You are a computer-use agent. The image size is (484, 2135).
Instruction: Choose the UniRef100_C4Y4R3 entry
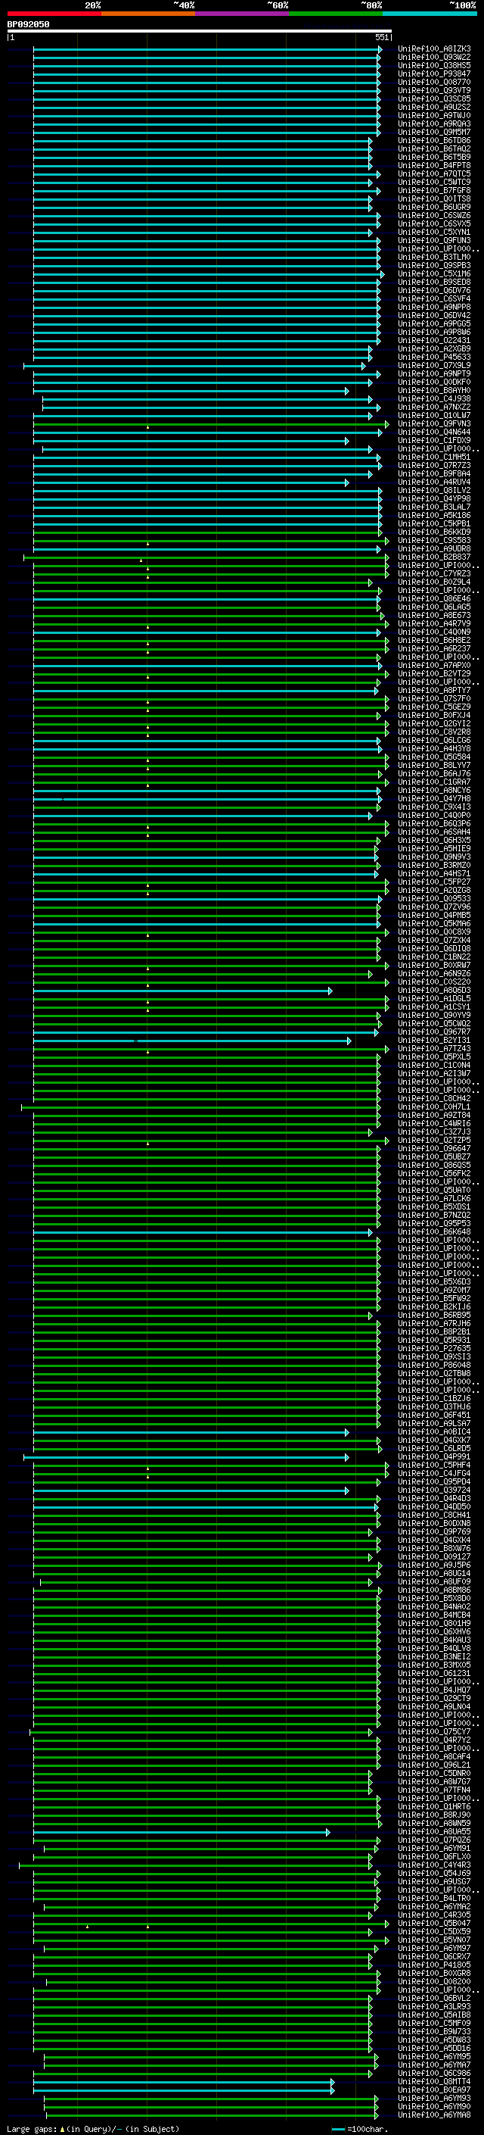point(434,1865)
